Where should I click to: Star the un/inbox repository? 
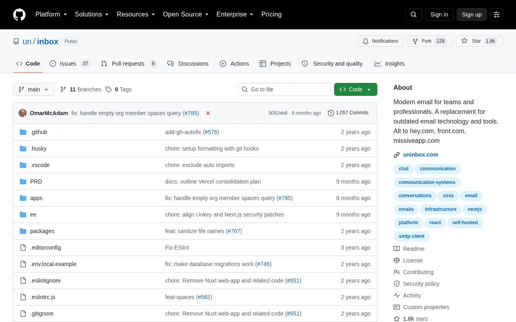pyautogui.click(x=479, y=41)
